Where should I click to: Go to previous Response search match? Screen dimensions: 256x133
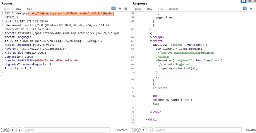[144, 130]
